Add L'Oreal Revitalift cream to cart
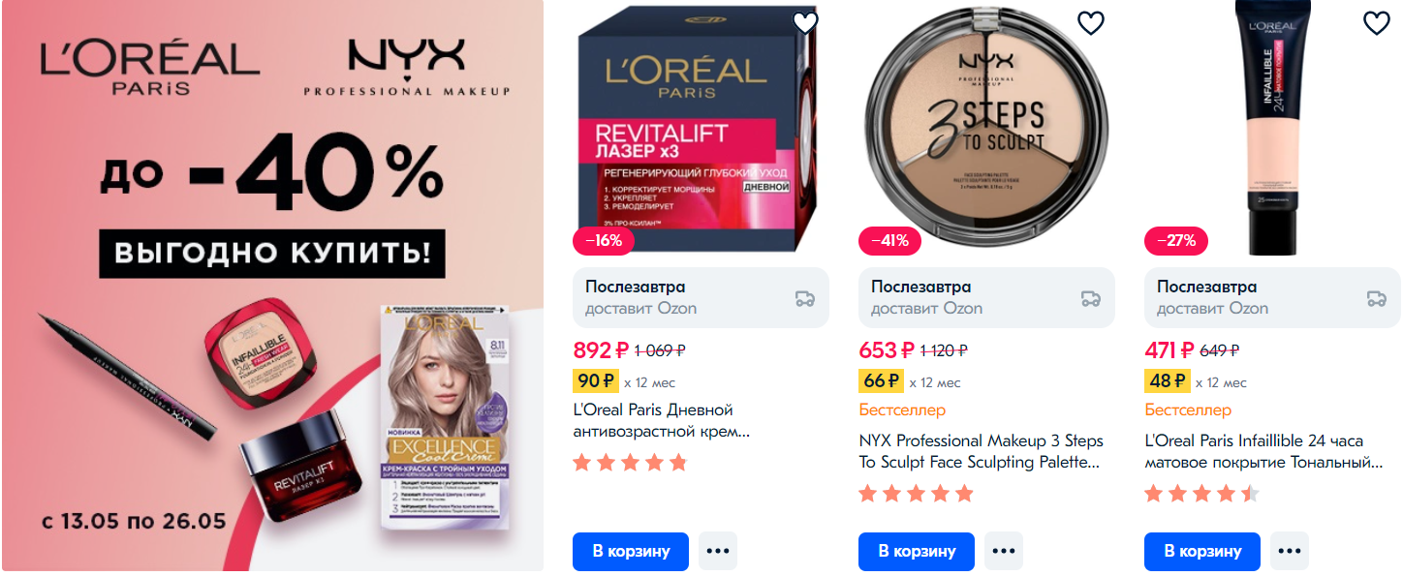 pos(631,551)
